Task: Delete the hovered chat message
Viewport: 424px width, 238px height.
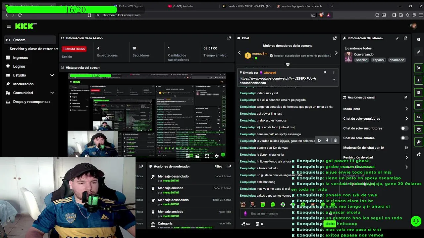Action: pos(335,140)
